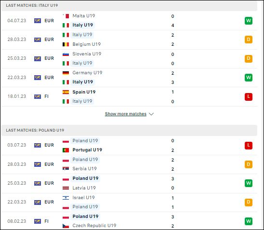Click the Belgium flag icon
This screenshot has width=264, height=230.
point(66,44)
